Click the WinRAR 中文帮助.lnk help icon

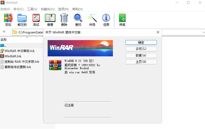(2, 51)
